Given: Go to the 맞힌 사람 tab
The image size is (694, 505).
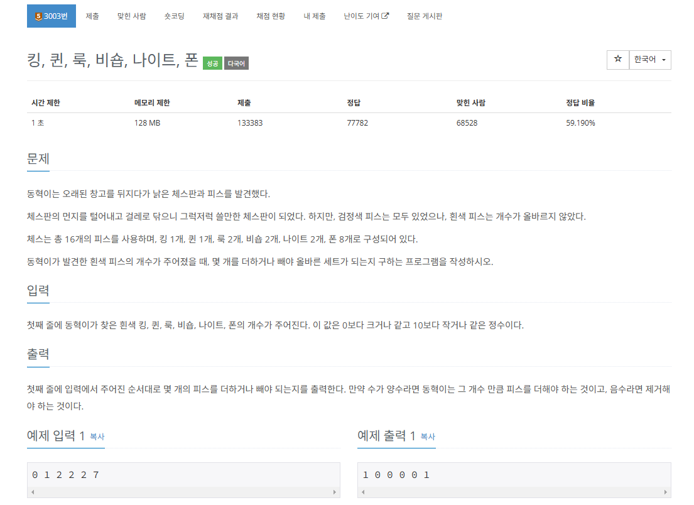Looking at the screenshot, I should [x=131, y=16].
